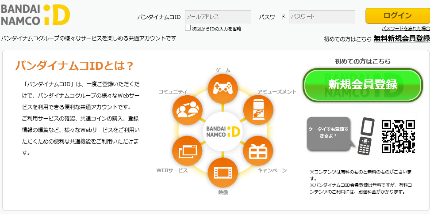The width and height of the screenshot is (430, 214).
Task: Click the バンダイナムコIDとは？ heading
Action: coord(74,66)
